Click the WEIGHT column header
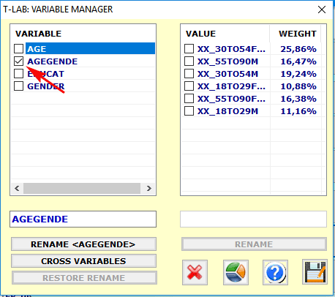Screen dimensions: 335x297 point(298,34)
